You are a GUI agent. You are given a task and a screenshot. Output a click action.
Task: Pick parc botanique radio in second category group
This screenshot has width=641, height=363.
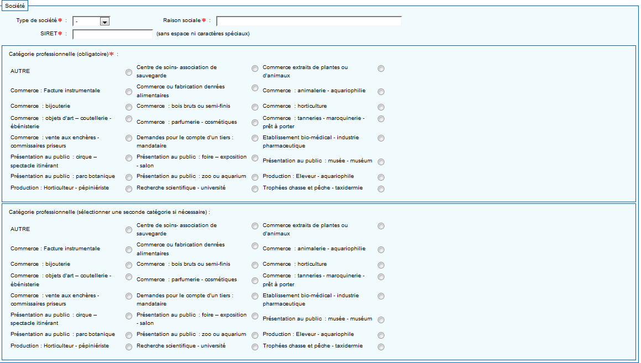pyautogui.click(x=129, y=335)
